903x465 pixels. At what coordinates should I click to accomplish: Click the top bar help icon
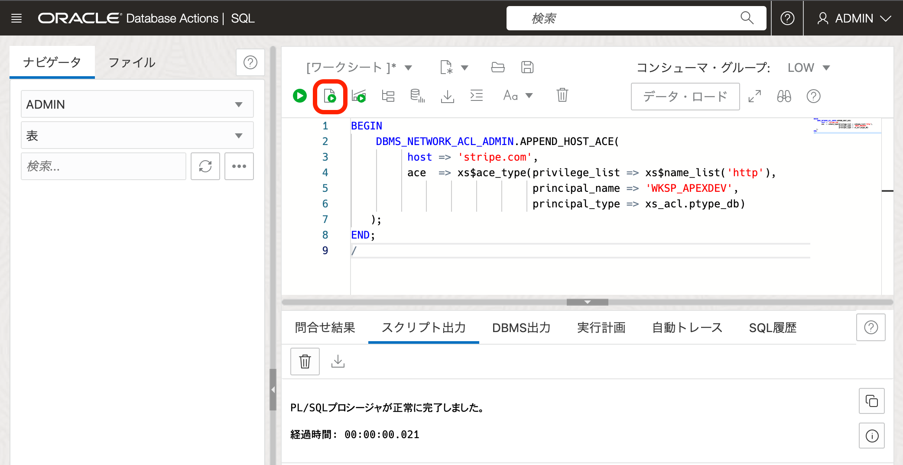pos(787,18)
